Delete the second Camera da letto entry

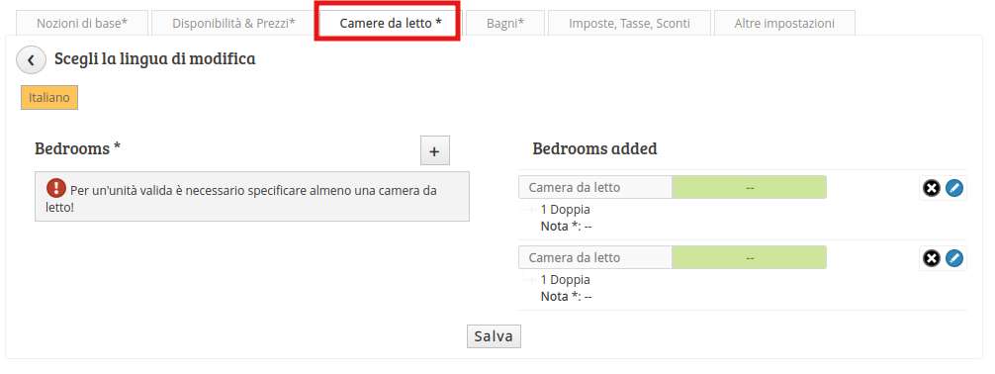pos(931,258)
